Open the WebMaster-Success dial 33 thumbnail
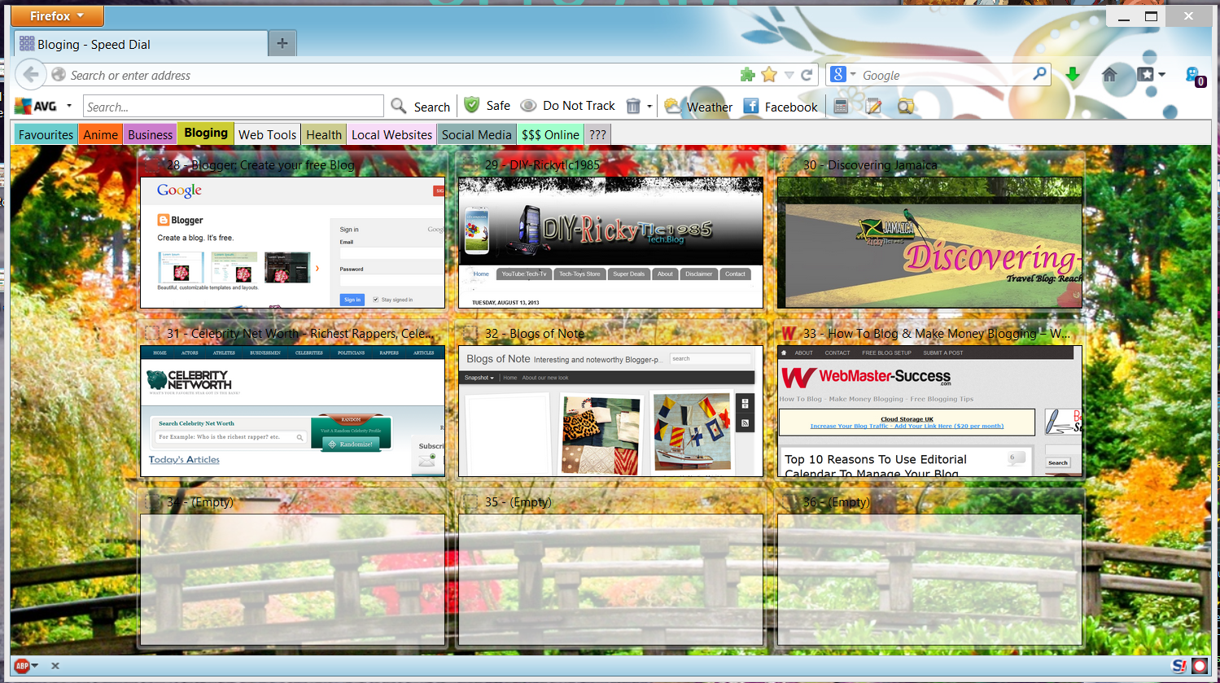 click(929, 411)
